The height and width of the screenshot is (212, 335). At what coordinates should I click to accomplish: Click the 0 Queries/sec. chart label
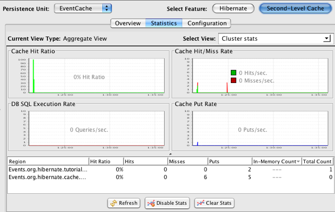click(89, 130)
